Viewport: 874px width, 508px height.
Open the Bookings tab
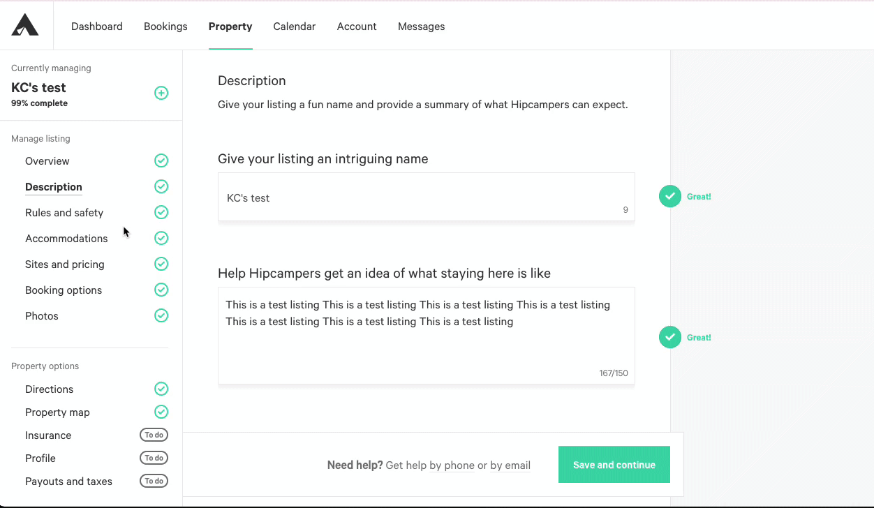tap(165, 27)
